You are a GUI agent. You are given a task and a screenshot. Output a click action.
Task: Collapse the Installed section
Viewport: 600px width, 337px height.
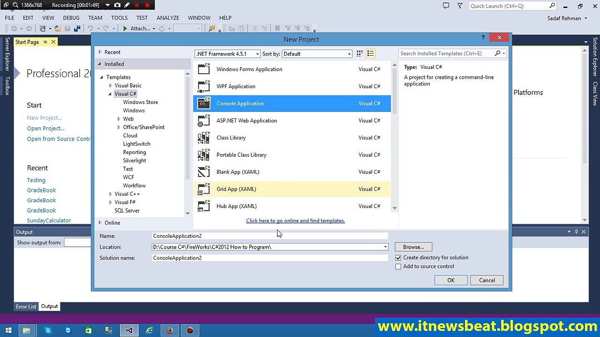pos(100,64)
